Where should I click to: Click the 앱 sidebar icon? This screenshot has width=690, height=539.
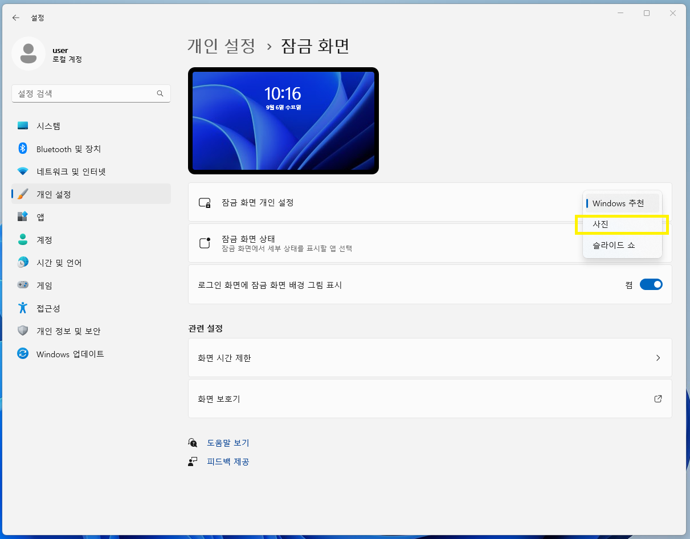coord(23,217)
